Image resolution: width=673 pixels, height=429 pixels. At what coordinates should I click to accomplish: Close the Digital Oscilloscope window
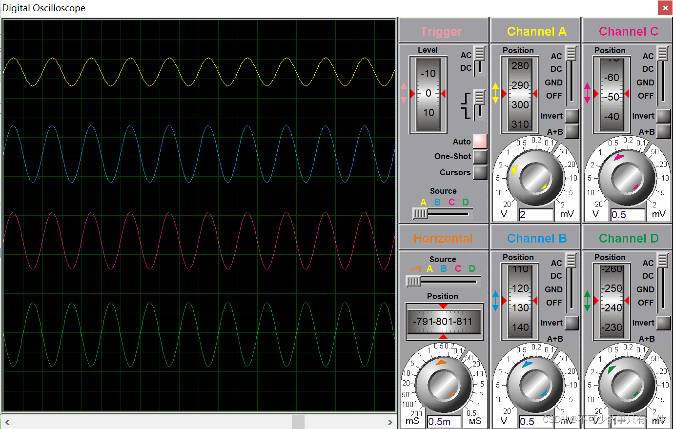(665, 8)
